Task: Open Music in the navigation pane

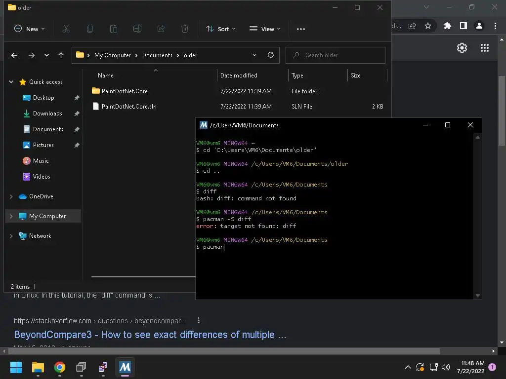Action: point(41,161)
